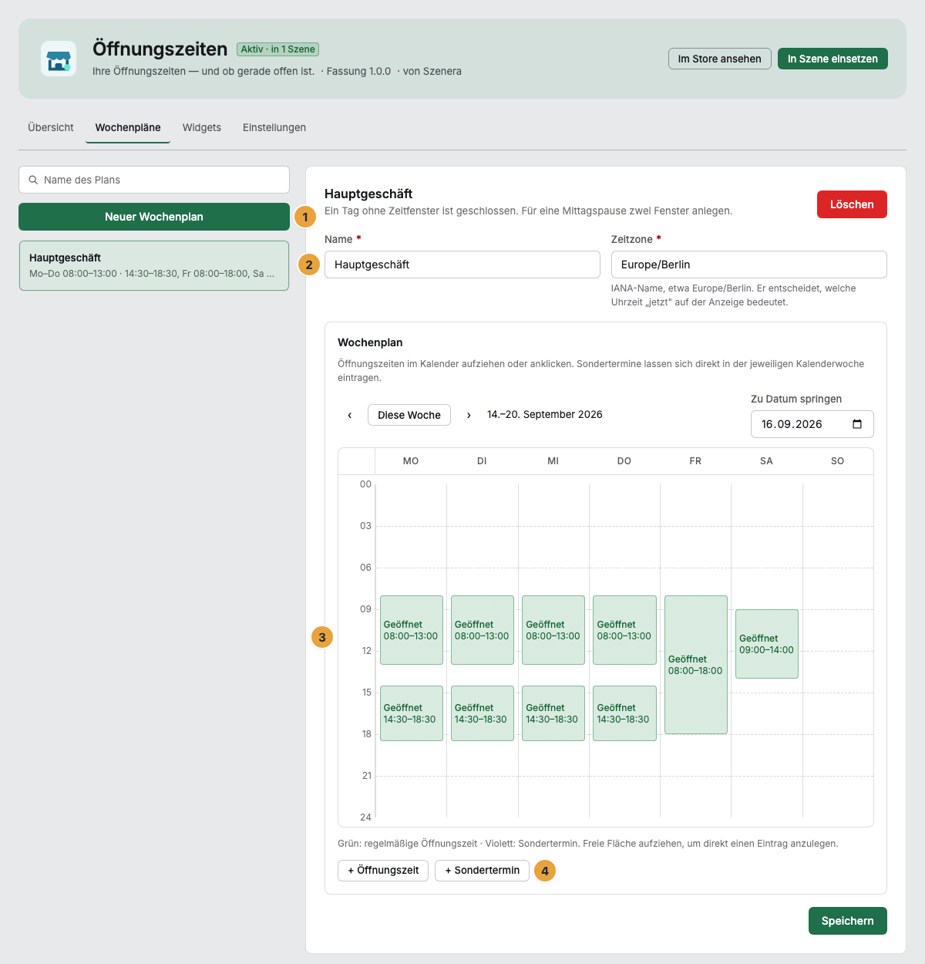Image resolution: width=925 pixels, height=964 pixels.
Task: Click the Hauptgeschäft panel heading
Action: [x=368, y=194]
